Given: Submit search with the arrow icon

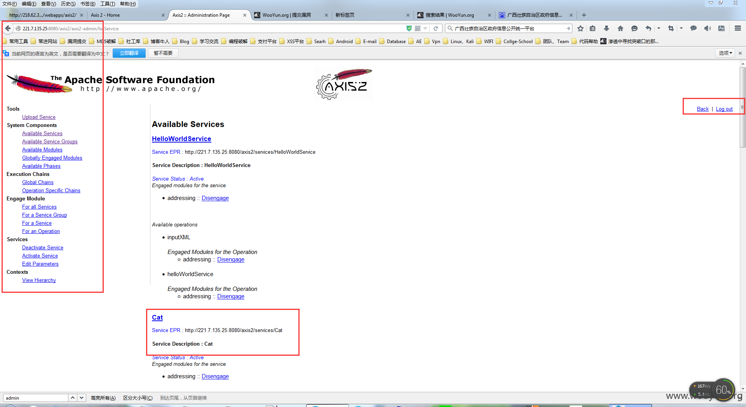Looking at the screenshot, I should pyautogui.click(x=568, y=28).
